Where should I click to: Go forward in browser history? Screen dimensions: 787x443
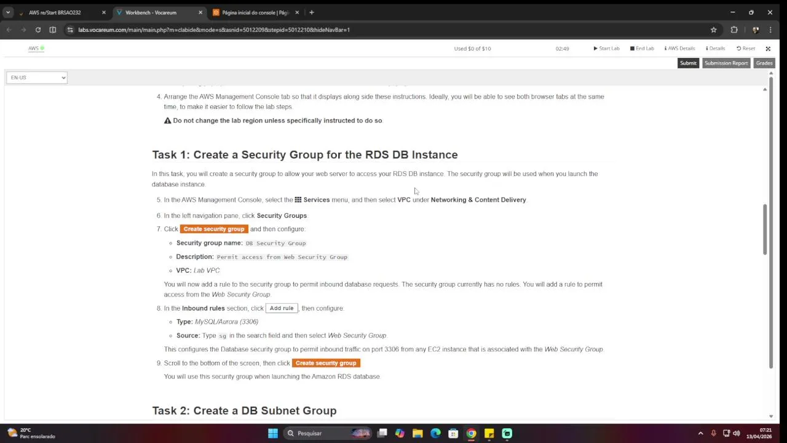tap(23, 30)
